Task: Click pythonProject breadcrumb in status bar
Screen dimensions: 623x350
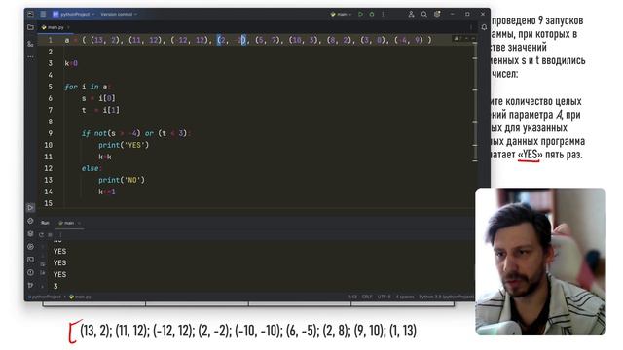Action: 46,297
